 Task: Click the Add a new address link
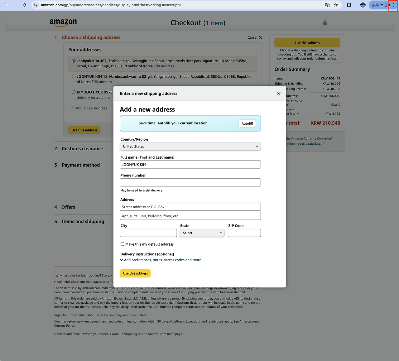click(x=91, y=108)
